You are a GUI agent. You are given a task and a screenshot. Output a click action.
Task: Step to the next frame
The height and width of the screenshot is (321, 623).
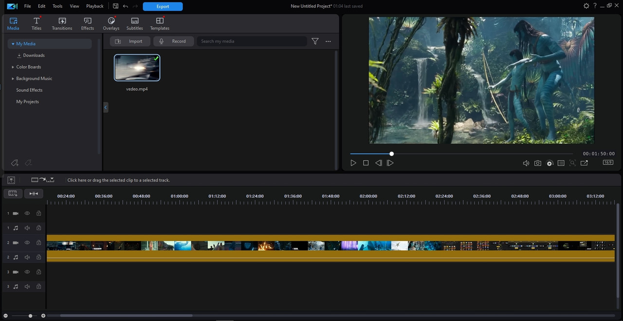pyautogui.click(x=390, y=163)
